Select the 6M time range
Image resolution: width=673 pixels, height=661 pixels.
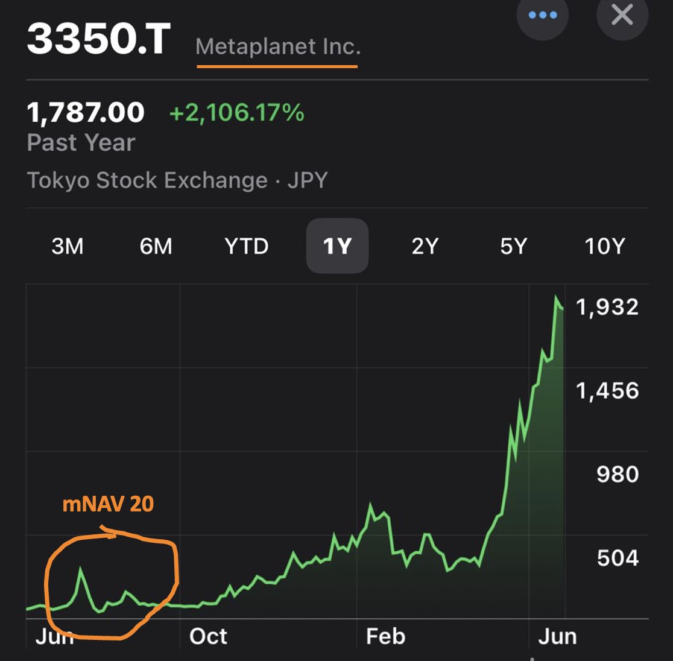coord(156,247)
